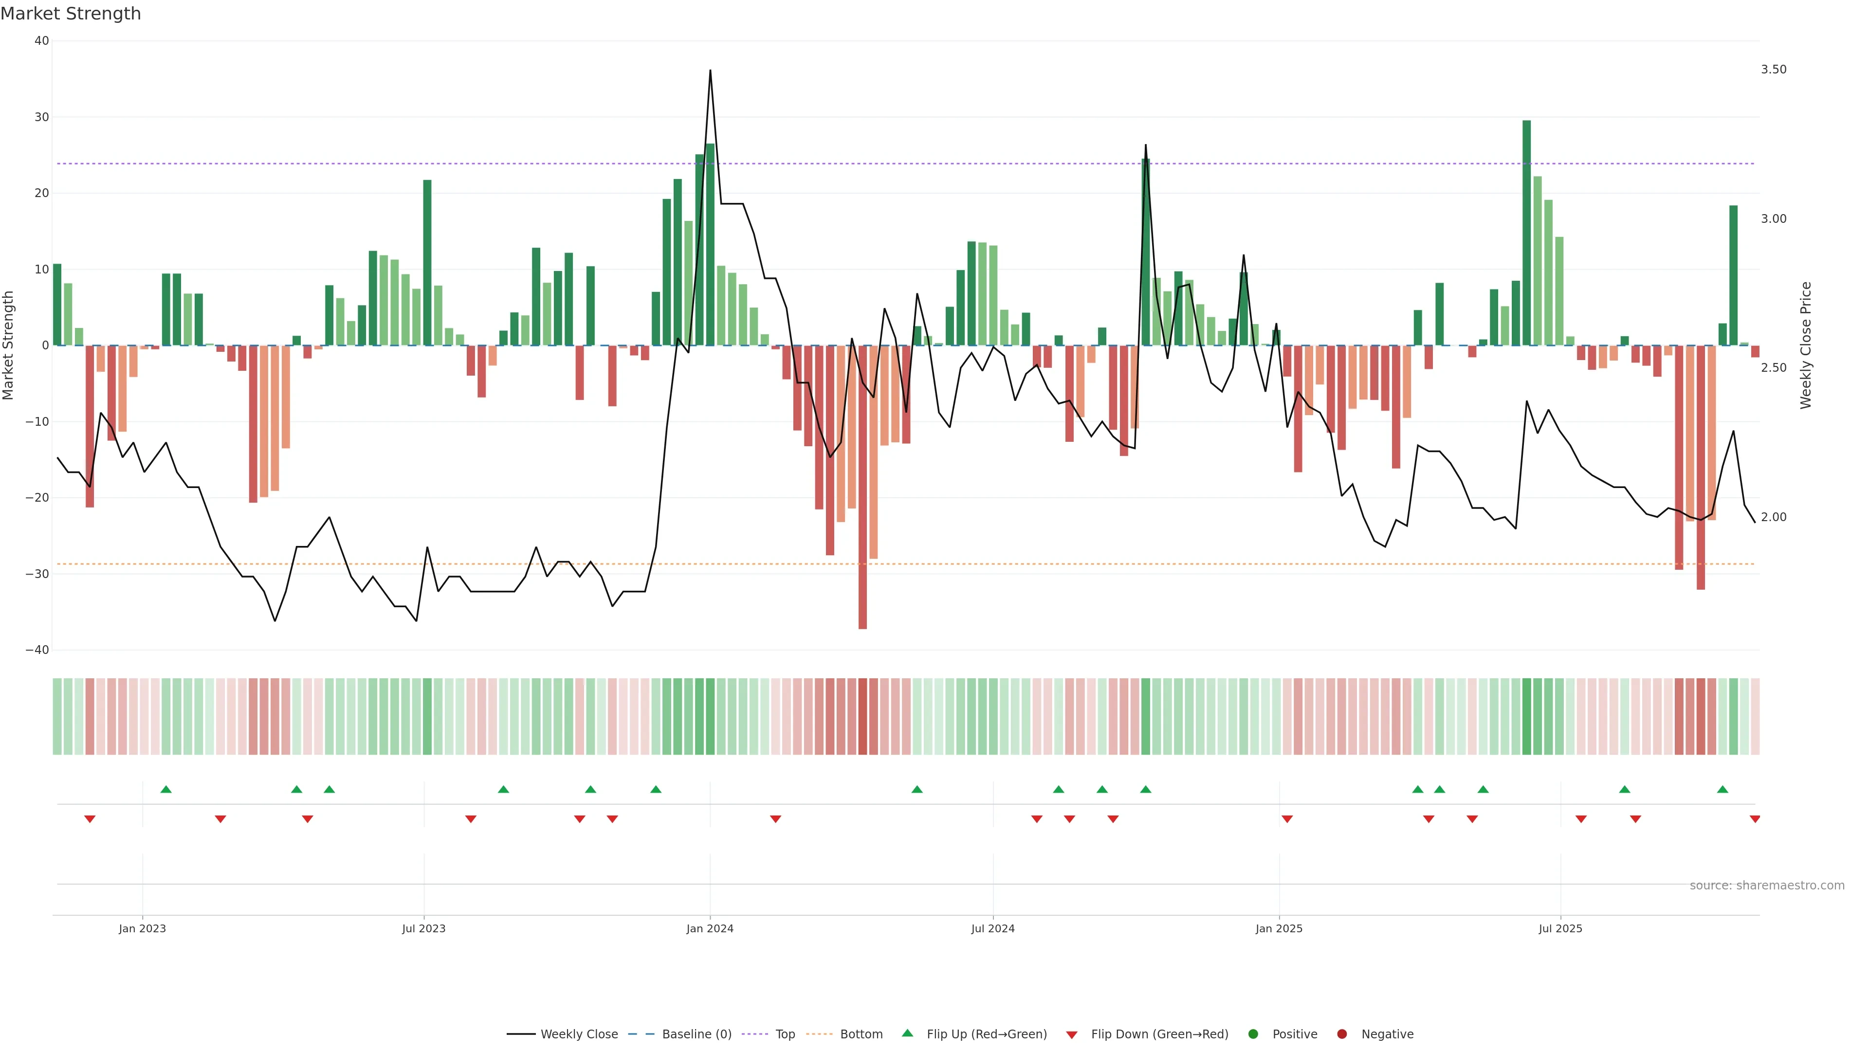Click the Jan 2024 x-axis label

coord(710,928)
